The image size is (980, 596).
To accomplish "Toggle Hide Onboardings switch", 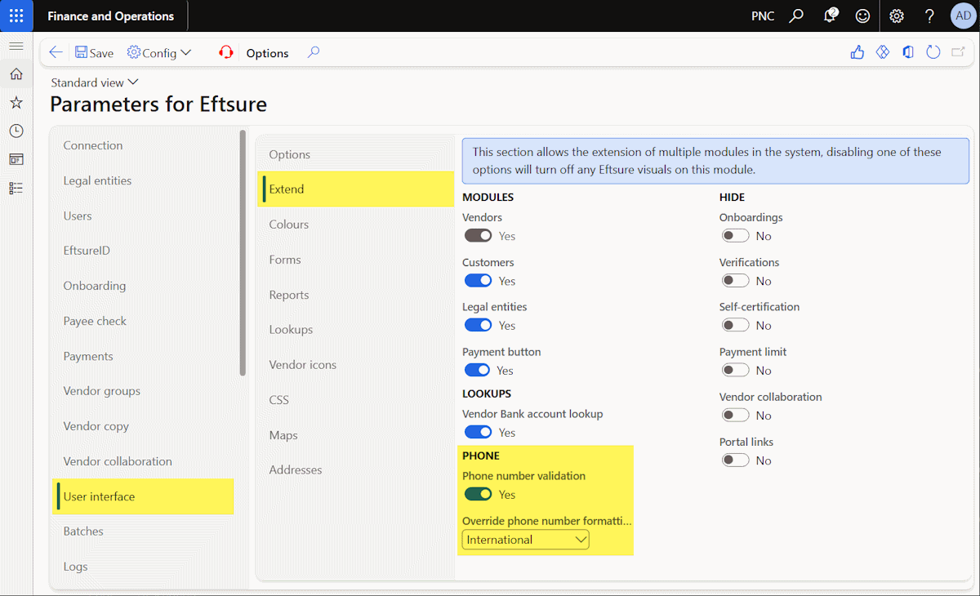I will 735,235.
